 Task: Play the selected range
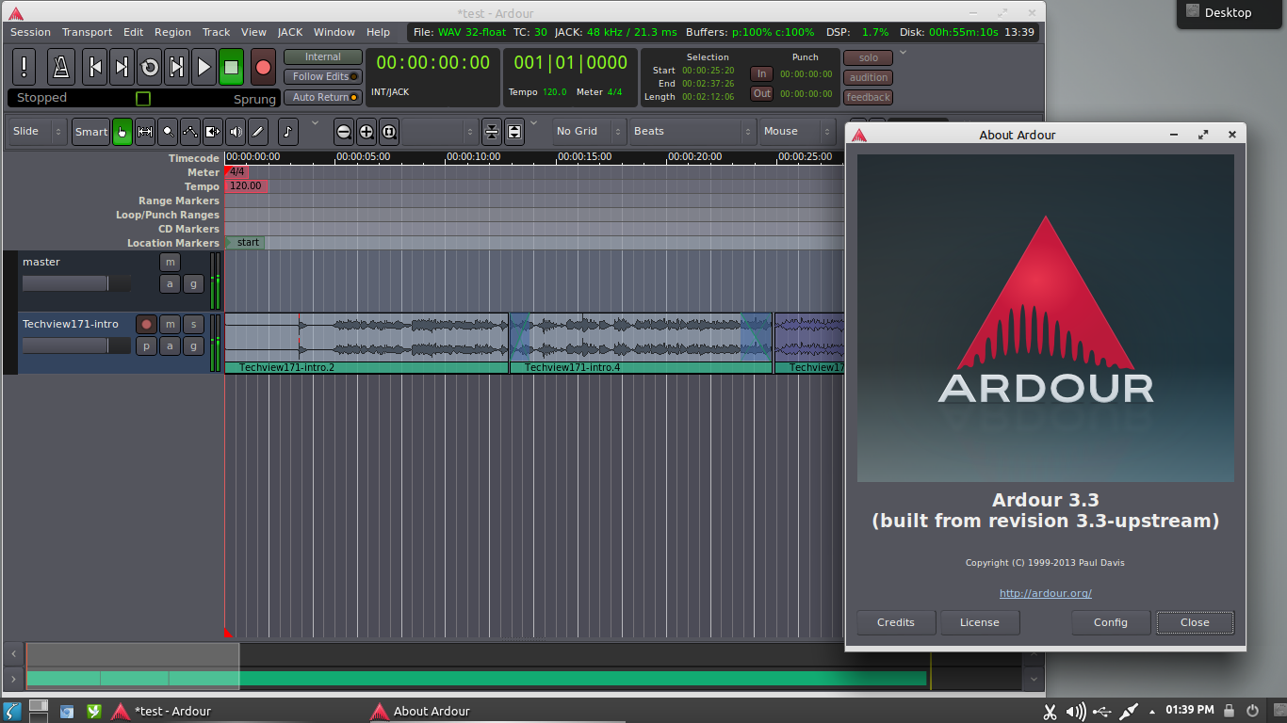pos(177,67)
